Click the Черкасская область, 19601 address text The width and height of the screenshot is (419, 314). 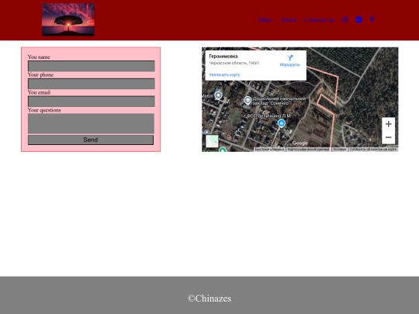click(x=234, y=63)
